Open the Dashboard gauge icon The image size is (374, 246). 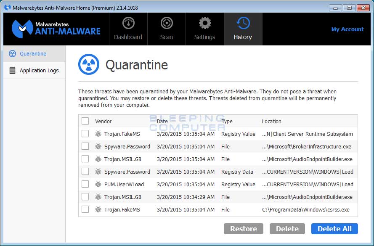(x=128, y=23)
